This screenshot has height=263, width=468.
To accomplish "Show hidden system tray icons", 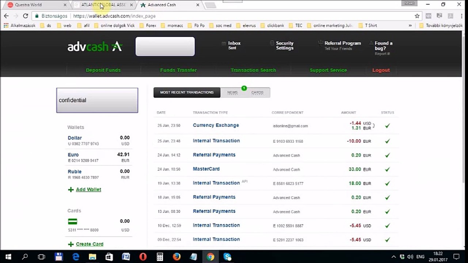I will point(393,257).
